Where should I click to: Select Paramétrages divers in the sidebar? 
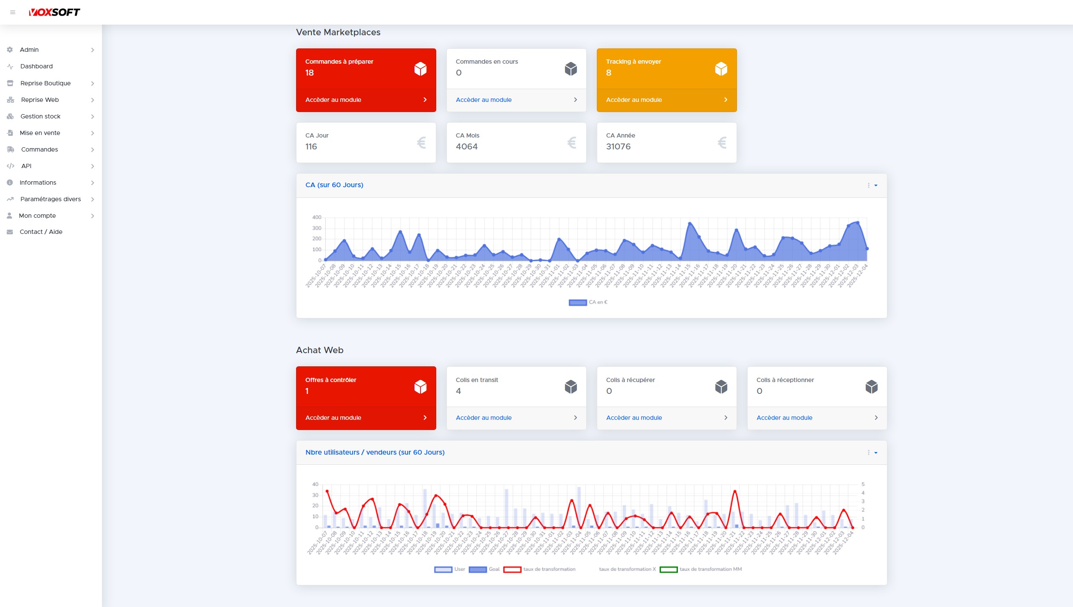pyautogui.click(x=51, y=199)
